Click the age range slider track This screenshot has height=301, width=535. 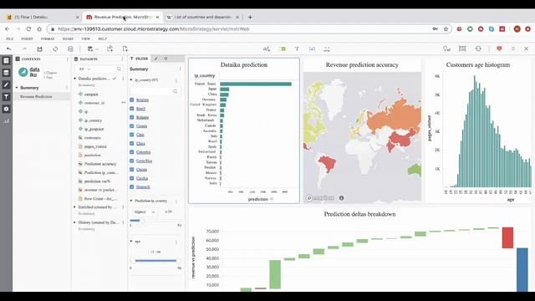(x=155, y=261)
